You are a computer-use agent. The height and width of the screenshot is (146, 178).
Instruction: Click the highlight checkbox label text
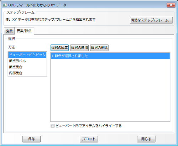[89, 126]
